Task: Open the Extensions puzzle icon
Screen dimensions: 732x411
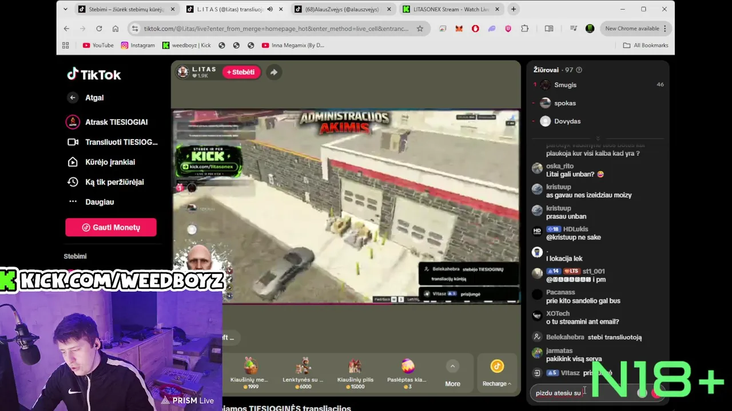Action: [x=525, y=29]
